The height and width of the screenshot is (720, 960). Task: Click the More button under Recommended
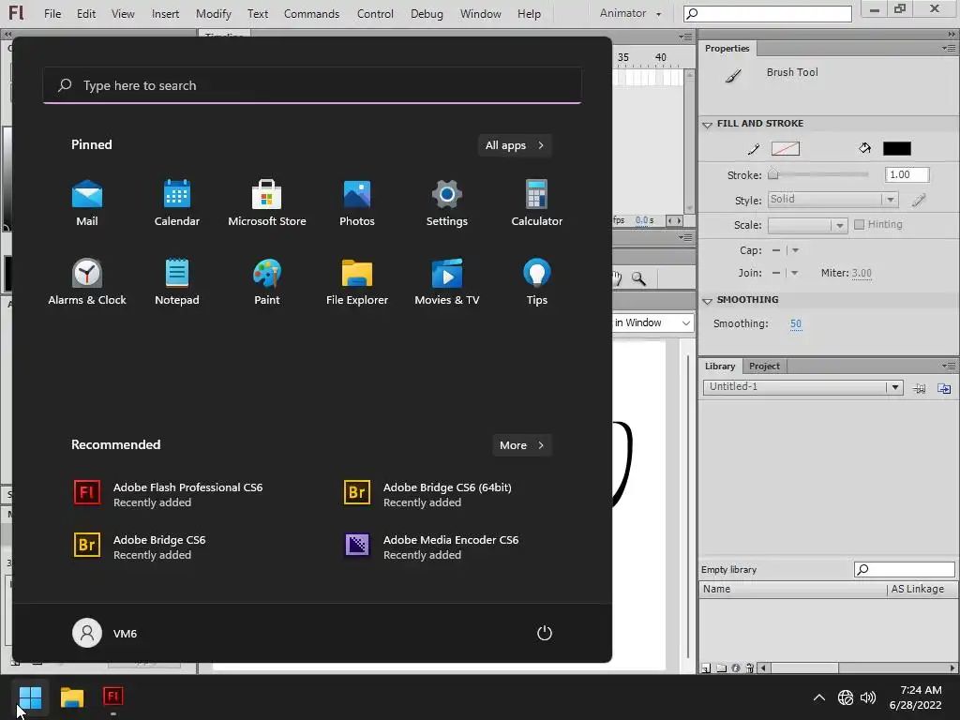(x=521, y=445)
